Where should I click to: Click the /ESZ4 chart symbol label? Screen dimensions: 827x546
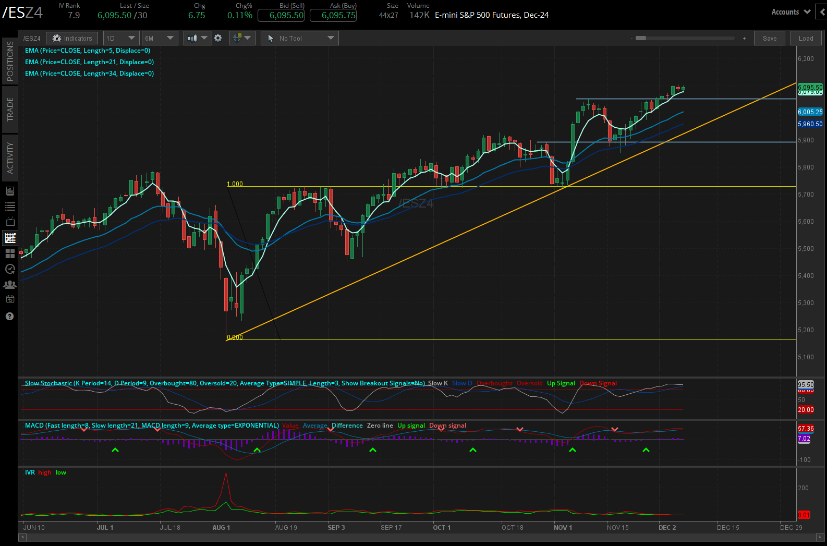tap(31, 39)
